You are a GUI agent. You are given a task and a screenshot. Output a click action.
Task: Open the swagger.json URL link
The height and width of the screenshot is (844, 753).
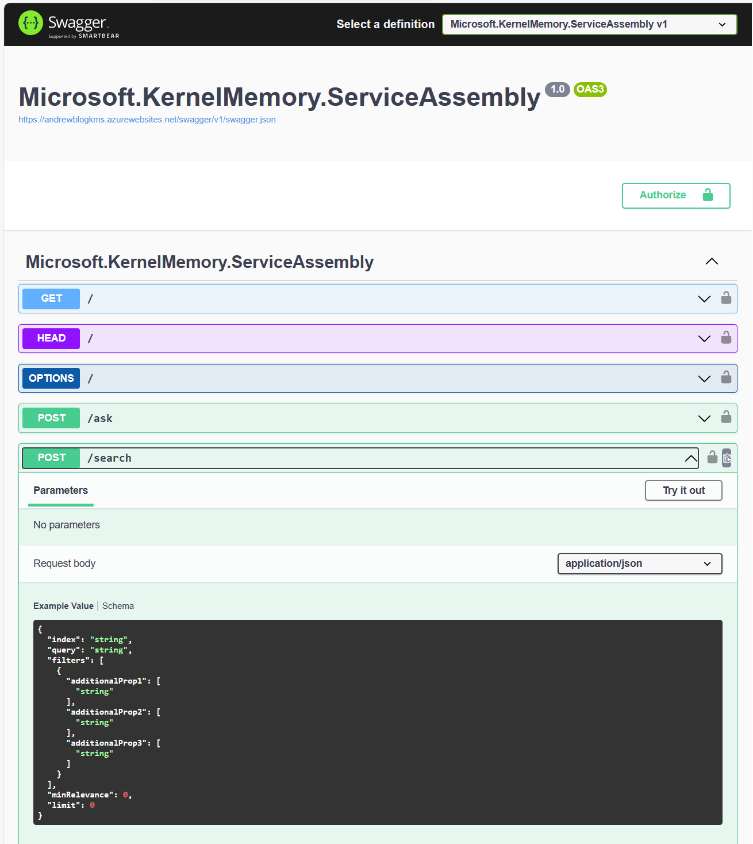click(147, 120)
